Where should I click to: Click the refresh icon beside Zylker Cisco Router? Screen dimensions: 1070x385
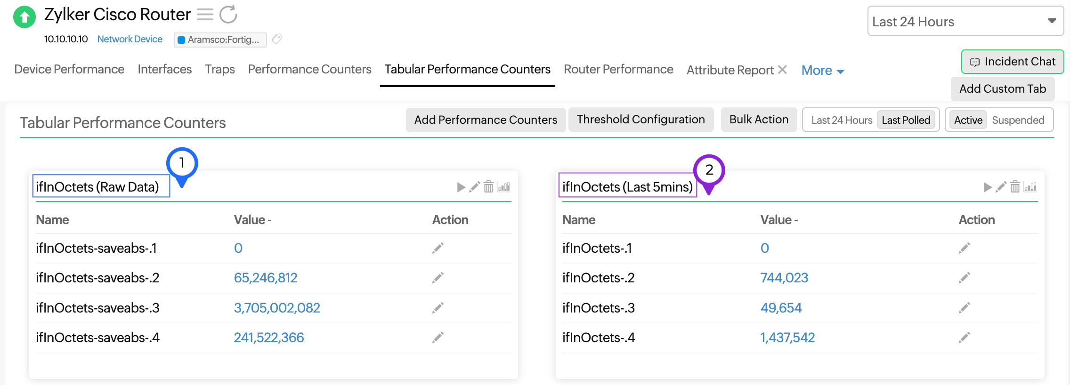click(x=228, y=15)
